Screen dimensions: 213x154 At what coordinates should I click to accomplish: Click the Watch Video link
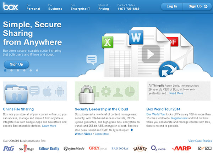pos(83,134)
